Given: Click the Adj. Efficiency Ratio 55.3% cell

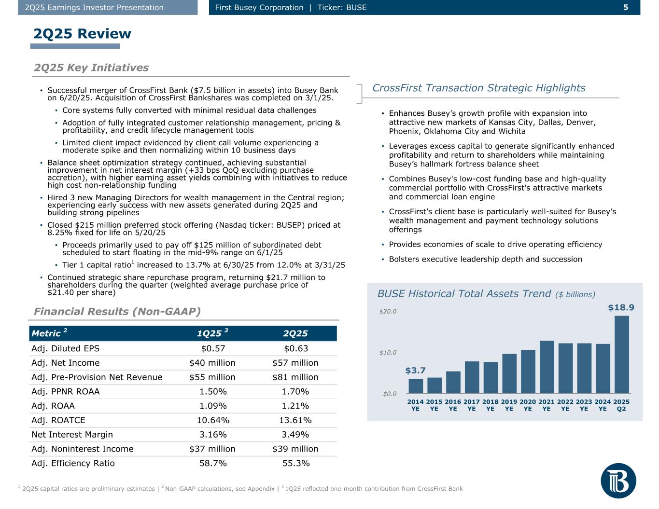Looking at the screenshot, I should (295, 463).
